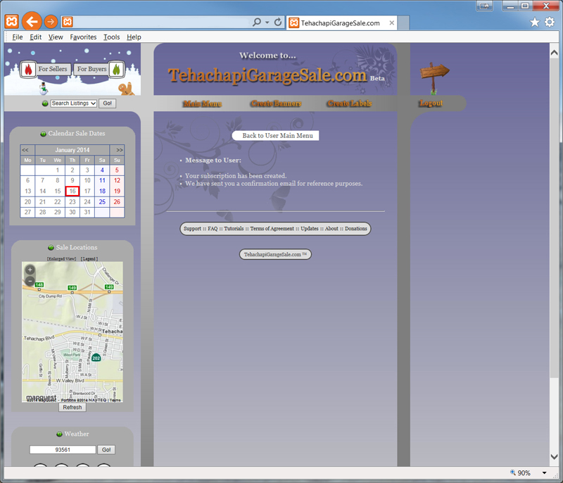Open the View menu
The height and width of the screenshot is (483, 563).
pyautogui.click(x=56, y=37)
